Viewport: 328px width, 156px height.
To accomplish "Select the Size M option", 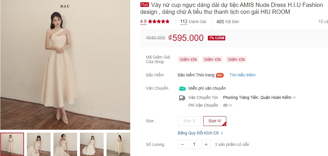I will point(215,121).
